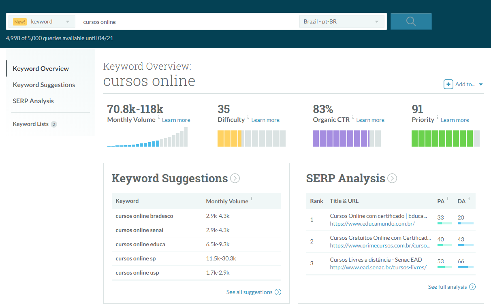Click the Difficulty info icon
Screen dimensions: 491x307
tap(248, 117)
